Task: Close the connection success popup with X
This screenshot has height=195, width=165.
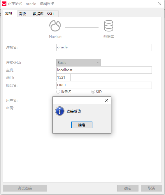Action: click(107, 100)
